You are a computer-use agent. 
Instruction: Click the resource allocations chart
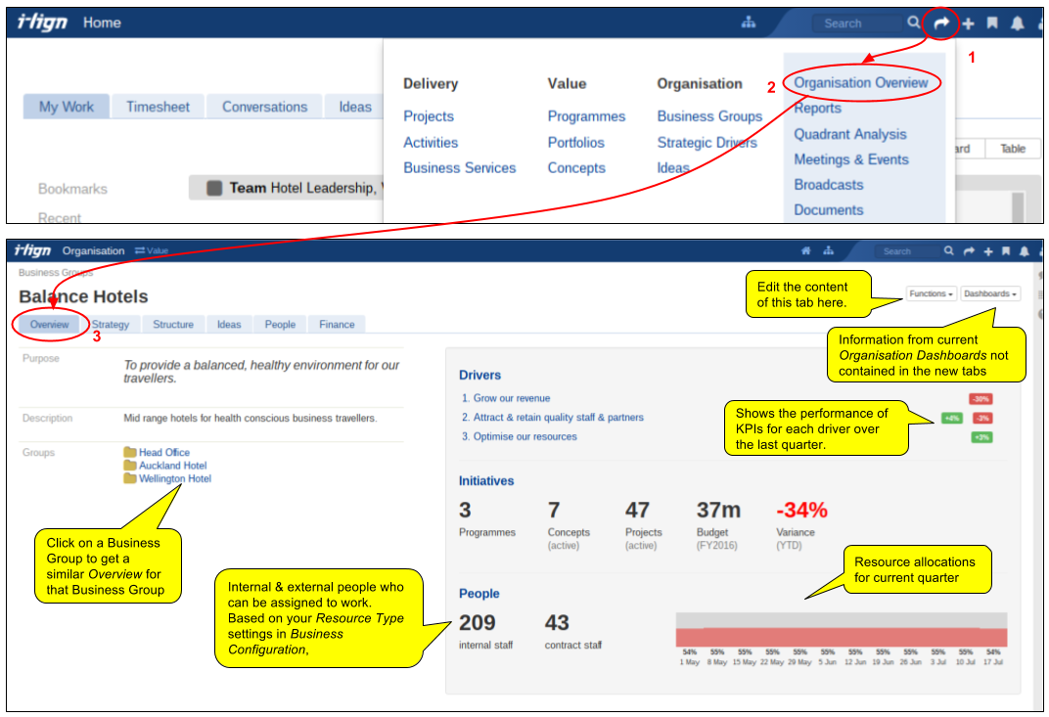[841, 630]
